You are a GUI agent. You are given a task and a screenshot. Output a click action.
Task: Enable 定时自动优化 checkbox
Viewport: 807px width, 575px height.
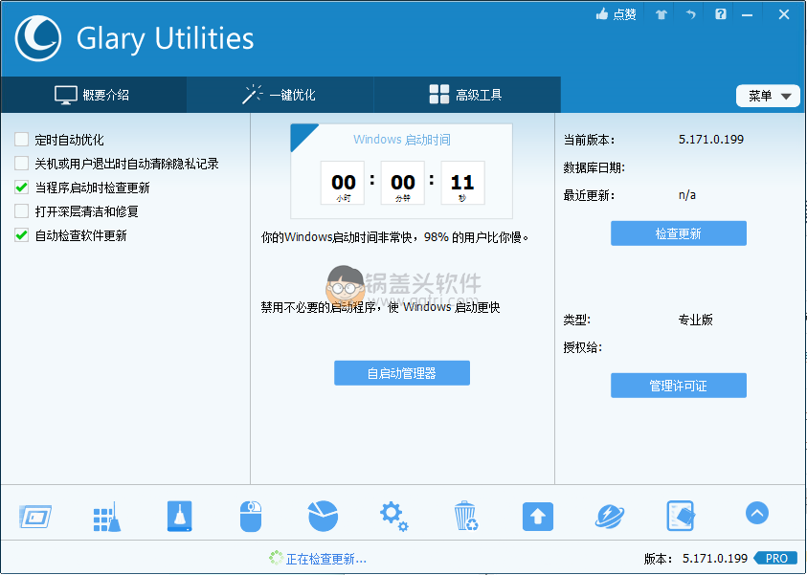[22, 140]
